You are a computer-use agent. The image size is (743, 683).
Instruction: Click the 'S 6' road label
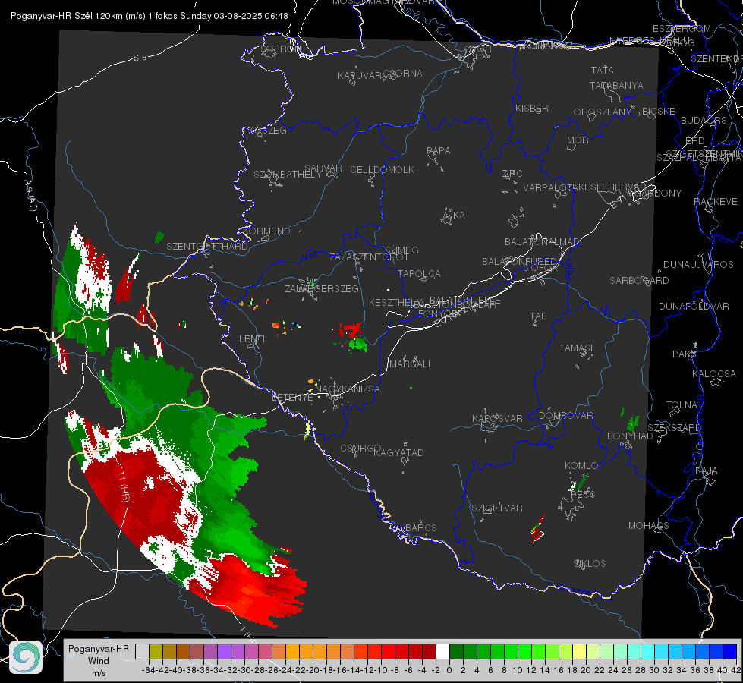(140, 58)
